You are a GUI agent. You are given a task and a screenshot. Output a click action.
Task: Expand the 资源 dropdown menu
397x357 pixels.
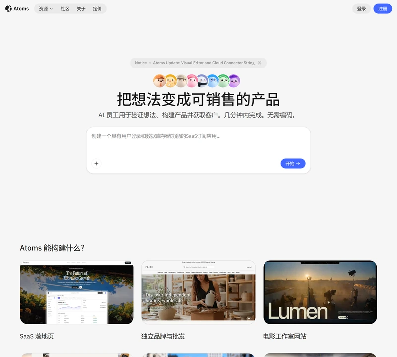(46, 9)
